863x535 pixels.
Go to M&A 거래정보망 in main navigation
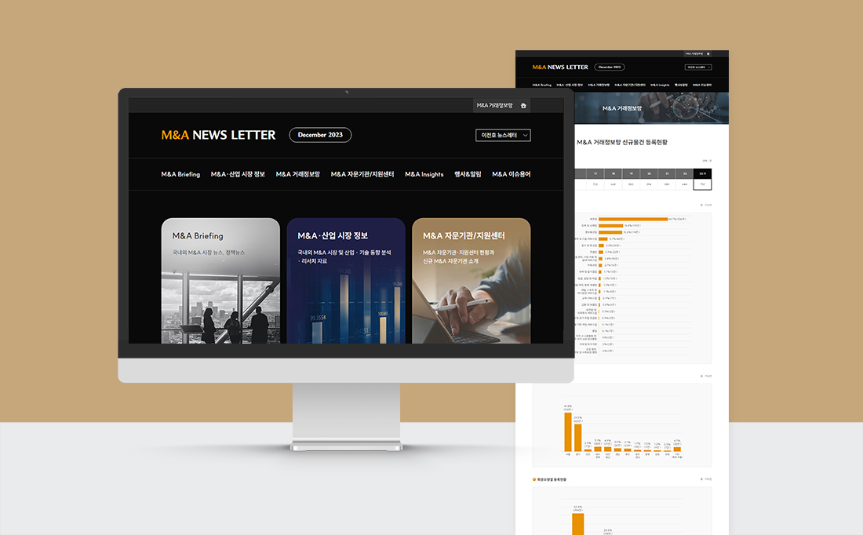click(x=297, y=174)
